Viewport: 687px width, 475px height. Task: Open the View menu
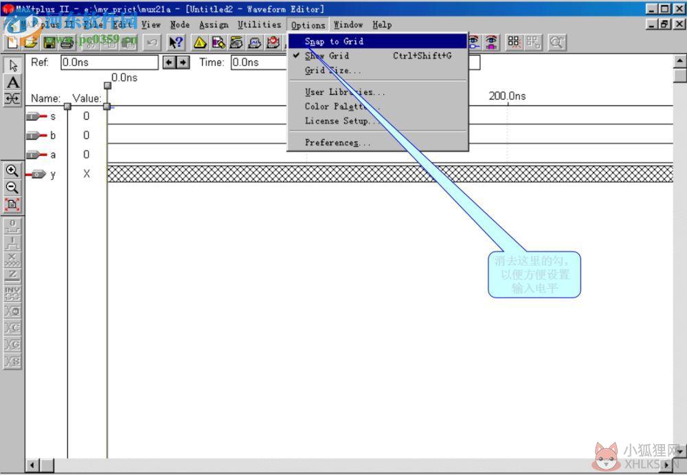pos(151,25)
